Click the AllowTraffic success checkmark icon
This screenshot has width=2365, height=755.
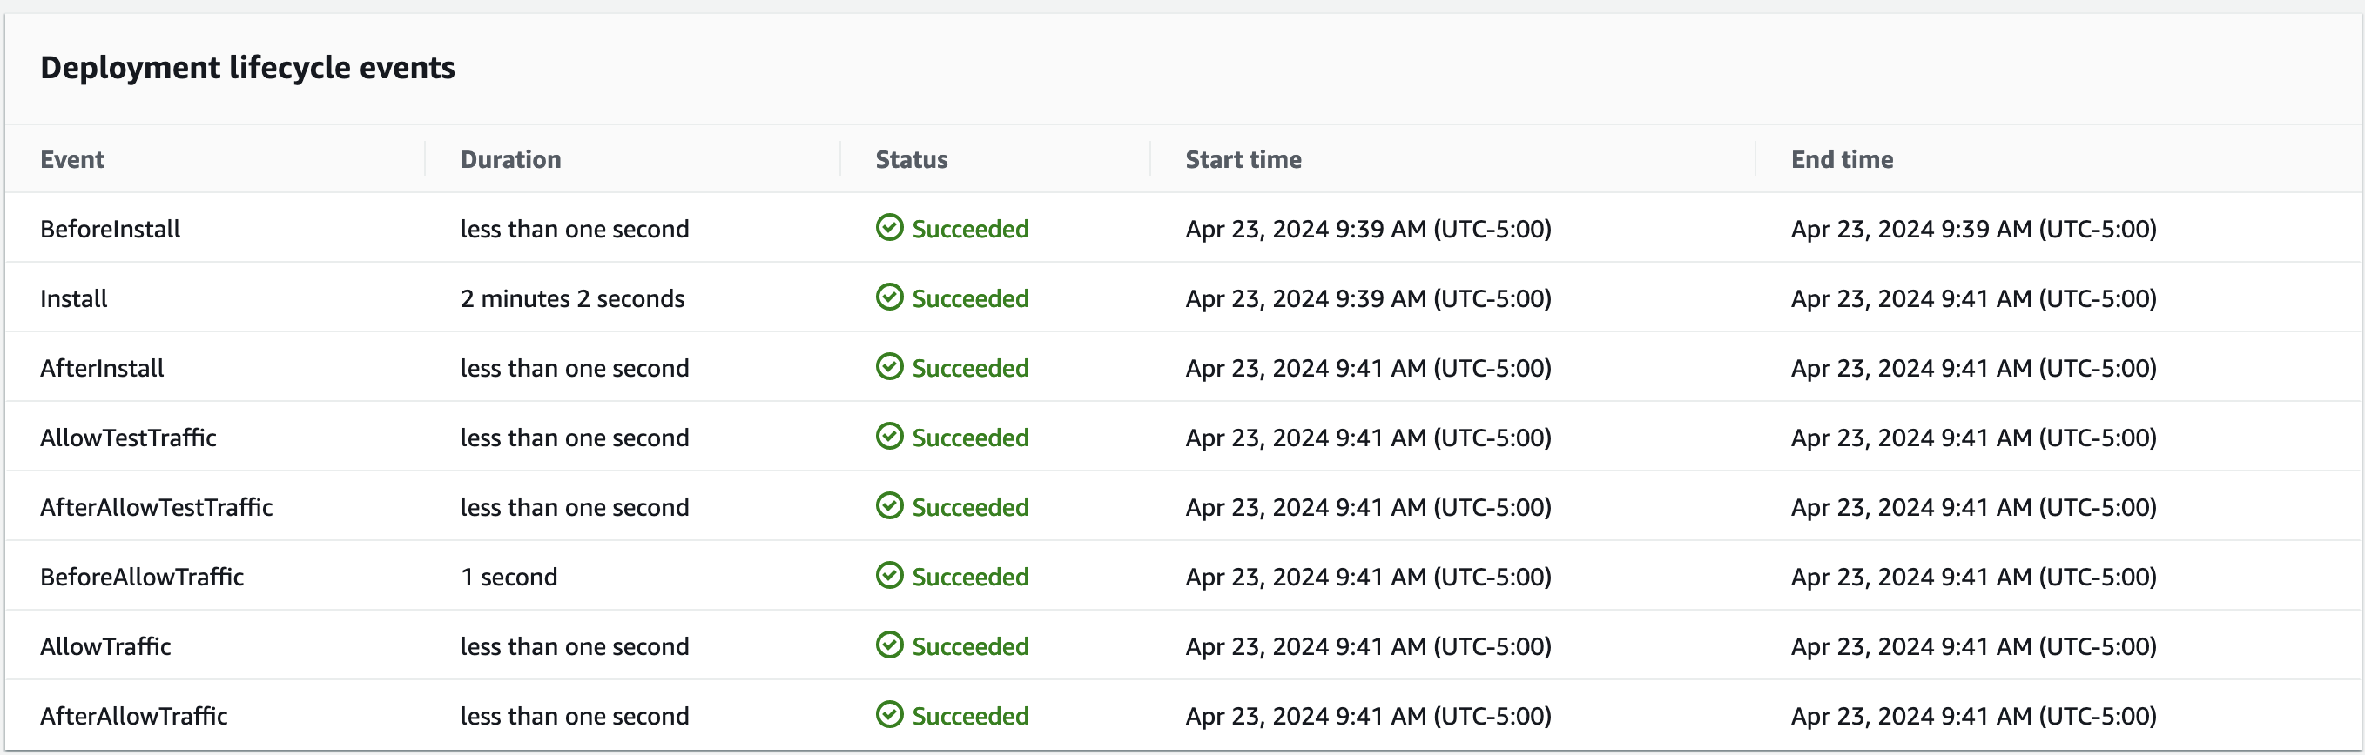pos(889,645)
